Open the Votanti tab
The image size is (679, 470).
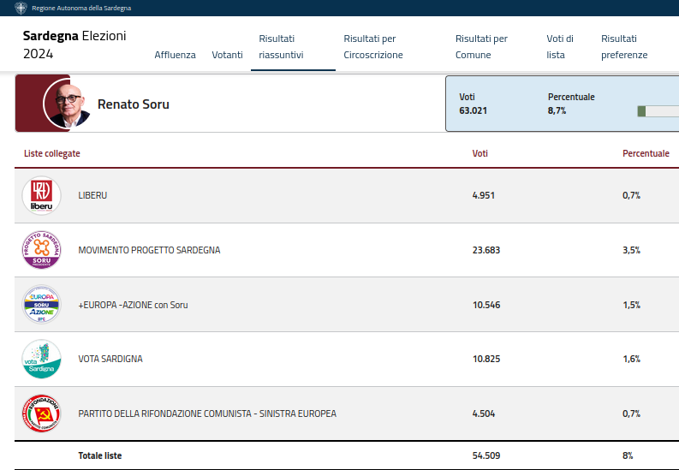[227, 55]
